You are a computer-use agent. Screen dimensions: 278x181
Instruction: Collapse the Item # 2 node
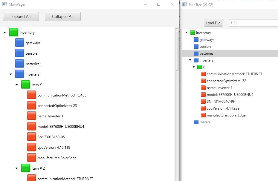17,168
